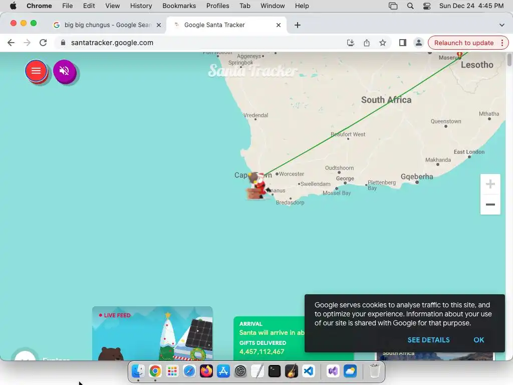Toggle the purple mute sound button
The height and width of the screenshot is (385, 513).
coord(65,71)
